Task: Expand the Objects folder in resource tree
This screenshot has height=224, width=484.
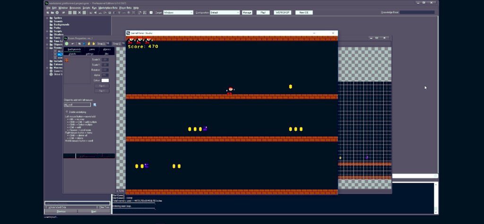Action: point(47,45)
